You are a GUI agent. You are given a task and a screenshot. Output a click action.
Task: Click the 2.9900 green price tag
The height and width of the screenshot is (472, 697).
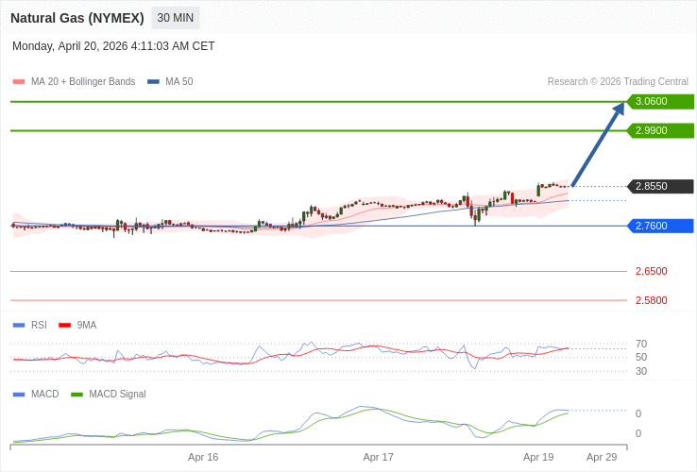click(660, 130)
